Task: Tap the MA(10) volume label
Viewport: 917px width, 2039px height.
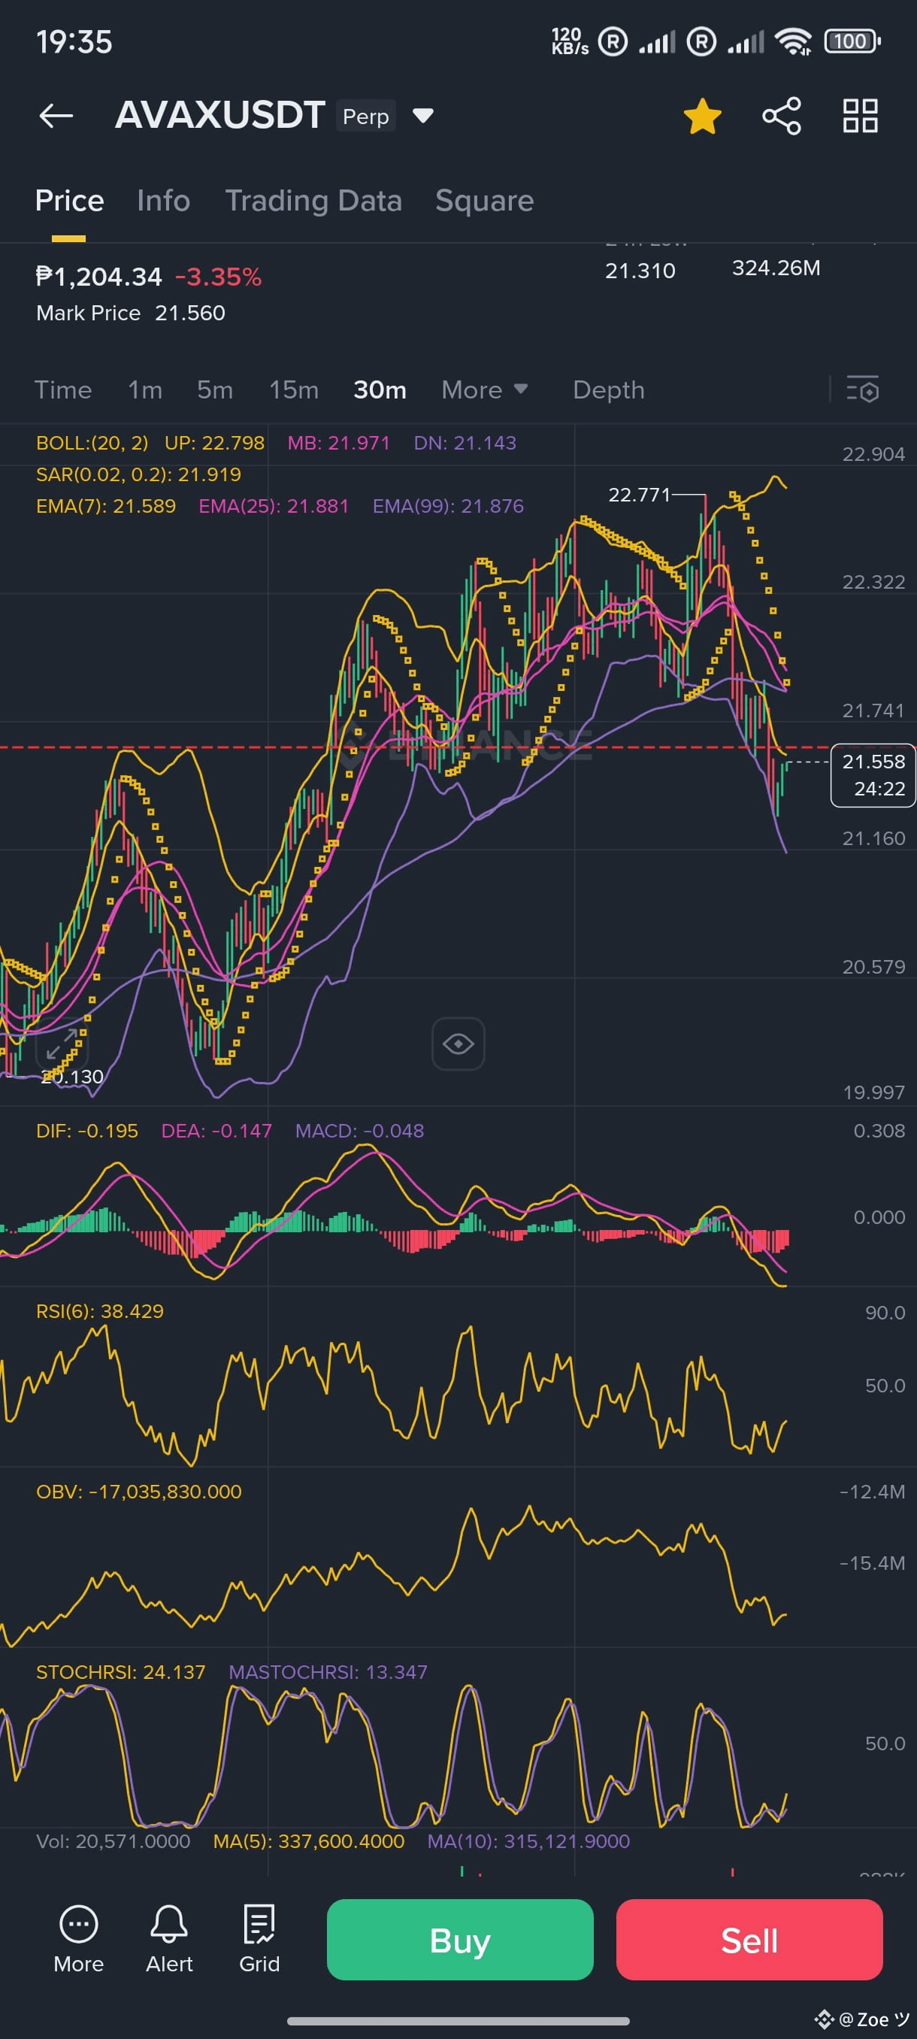Action: [528, 1841]
